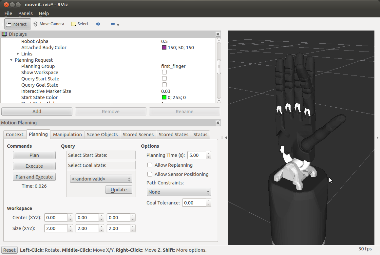380x255 pixels.
Task: Choose the Select tool
Action: click(x=80, y=24)
